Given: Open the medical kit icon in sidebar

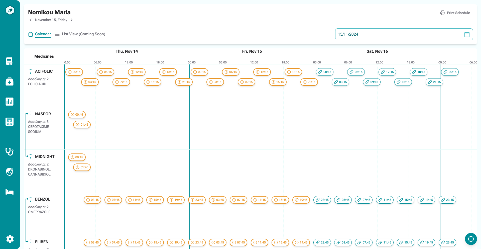Looking at the screenshot, I should pos(10,81).
